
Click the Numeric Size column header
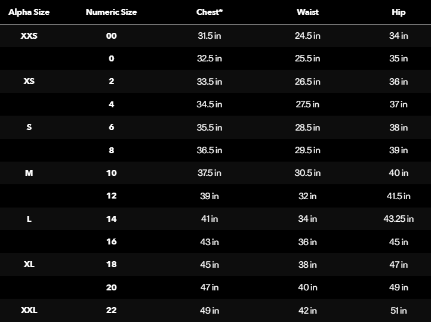click(111, 12)
